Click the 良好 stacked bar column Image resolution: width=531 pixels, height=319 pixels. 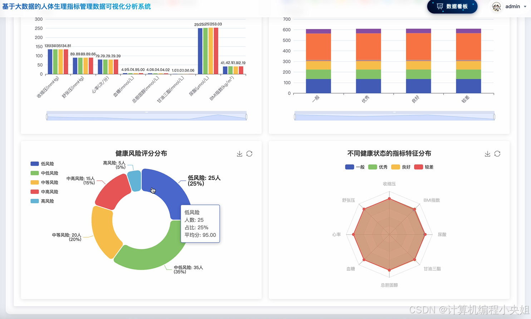(418, 61)
